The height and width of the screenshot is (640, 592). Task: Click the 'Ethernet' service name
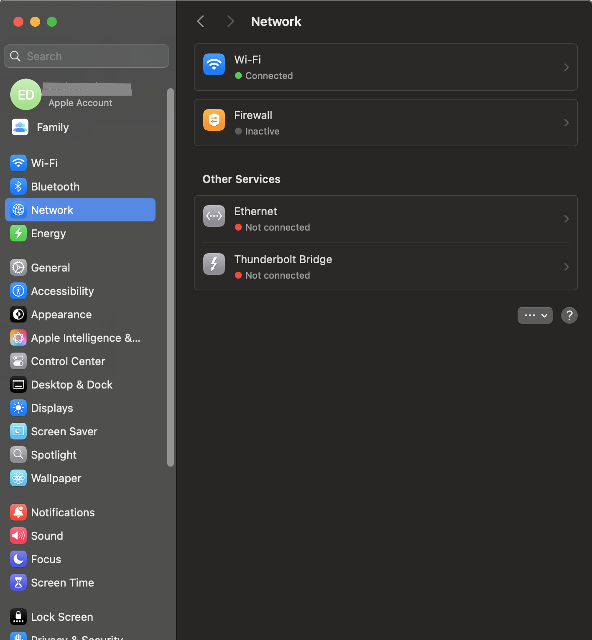click(255, 211)
